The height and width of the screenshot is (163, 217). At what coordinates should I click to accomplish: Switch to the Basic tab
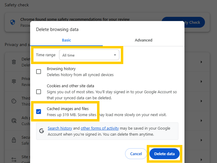click(66, 40)
